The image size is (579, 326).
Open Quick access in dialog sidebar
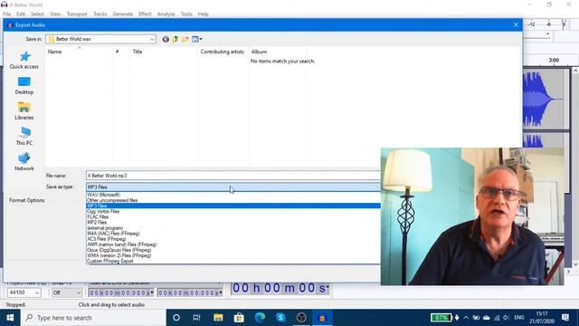(24, 61)
